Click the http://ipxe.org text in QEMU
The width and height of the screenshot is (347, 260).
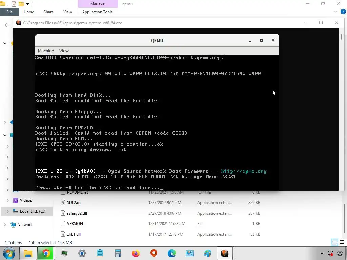pyautogui.click(x=244, y=171)
